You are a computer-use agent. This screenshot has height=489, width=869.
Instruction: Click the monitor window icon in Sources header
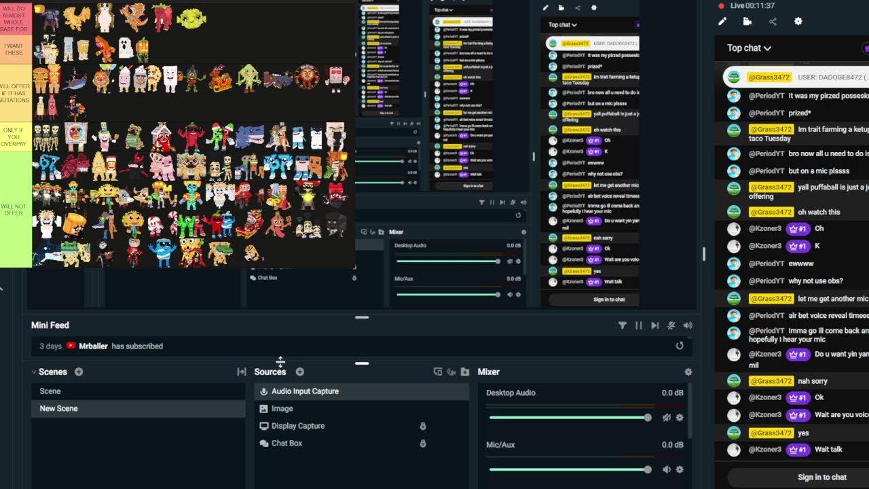[x=438, y=372]
